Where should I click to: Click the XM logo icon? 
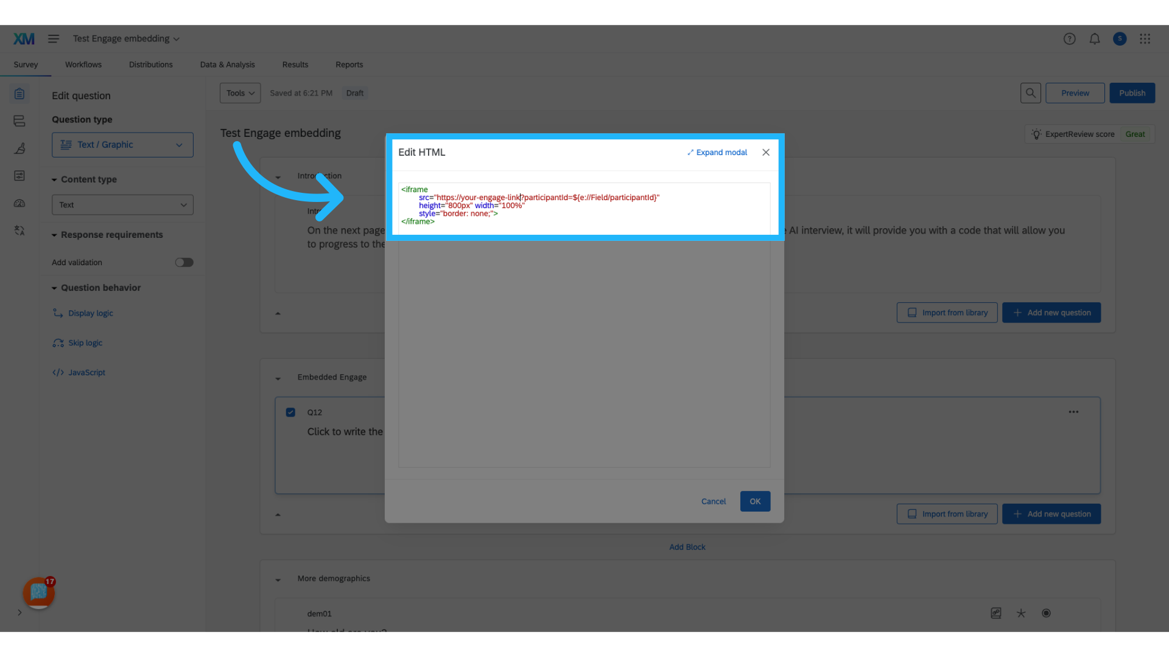click(x=24, y=39)
